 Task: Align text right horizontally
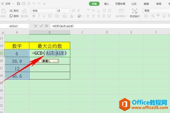click(x=99, y=16)
